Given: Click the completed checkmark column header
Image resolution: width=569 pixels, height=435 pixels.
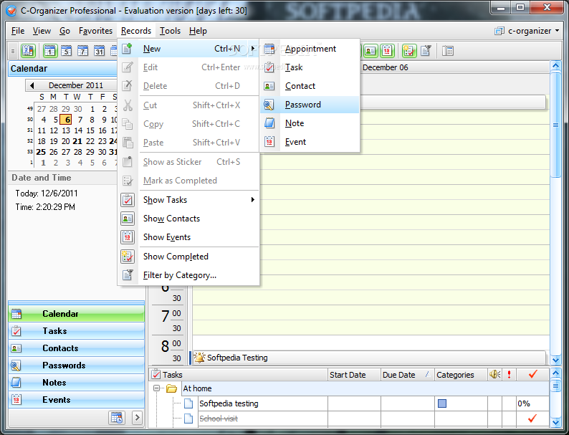Looking at the screenshot, I should [532, 375].
